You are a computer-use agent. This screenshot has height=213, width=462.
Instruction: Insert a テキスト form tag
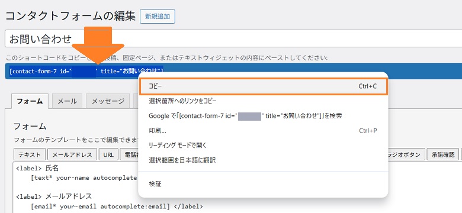coord(30,154)
